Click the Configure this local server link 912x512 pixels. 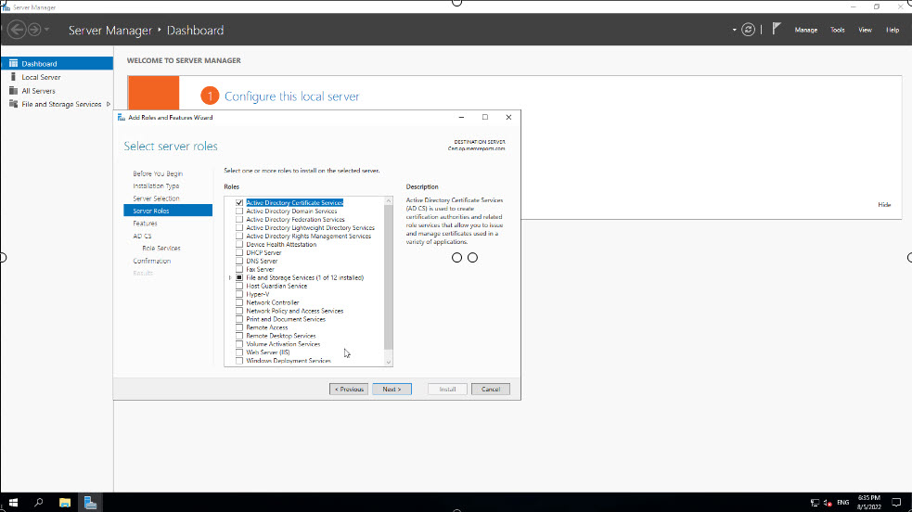(x=292, y=96)
